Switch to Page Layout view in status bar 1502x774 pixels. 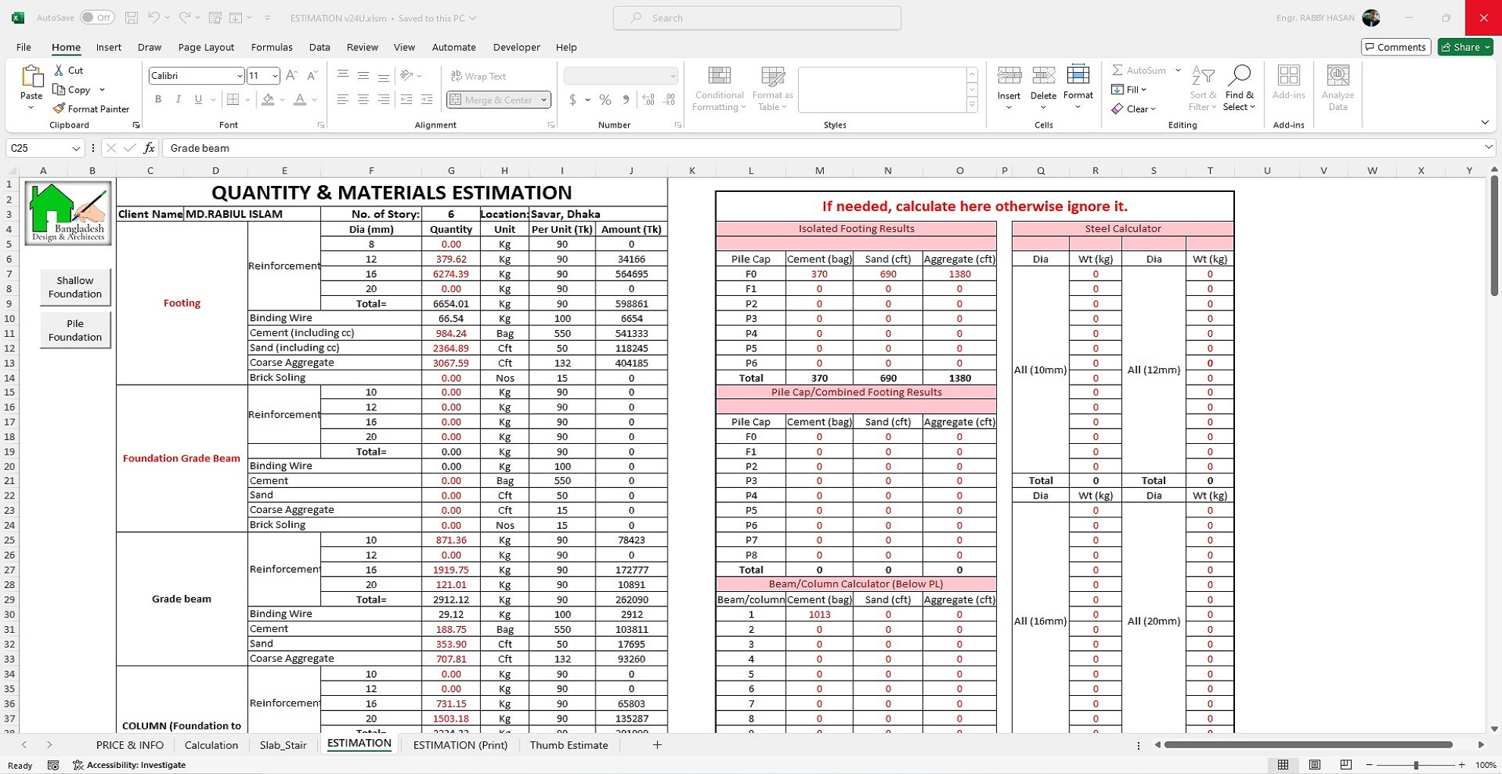click(x=1315, y=765)
